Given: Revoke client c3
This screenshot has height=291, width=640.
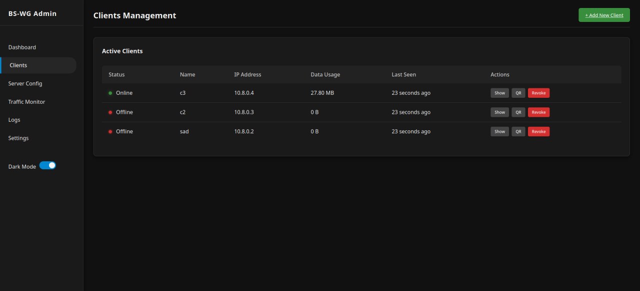Looking at the screenshot, I should pyautogui.click(x=538, y=93).
